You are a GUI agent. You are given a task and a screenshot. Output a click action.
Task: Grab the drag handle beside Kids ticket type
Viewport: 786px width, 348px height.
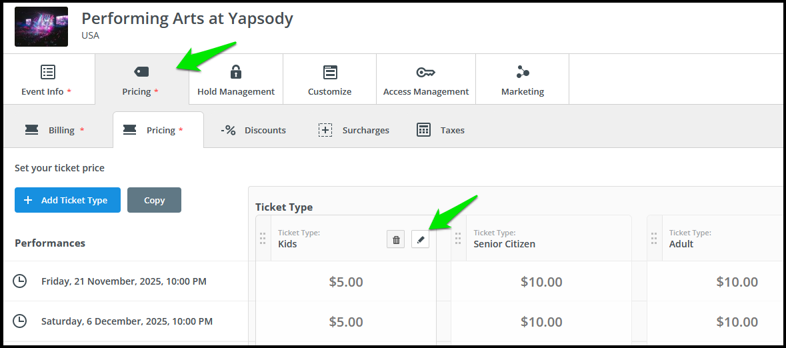[263, 238]
